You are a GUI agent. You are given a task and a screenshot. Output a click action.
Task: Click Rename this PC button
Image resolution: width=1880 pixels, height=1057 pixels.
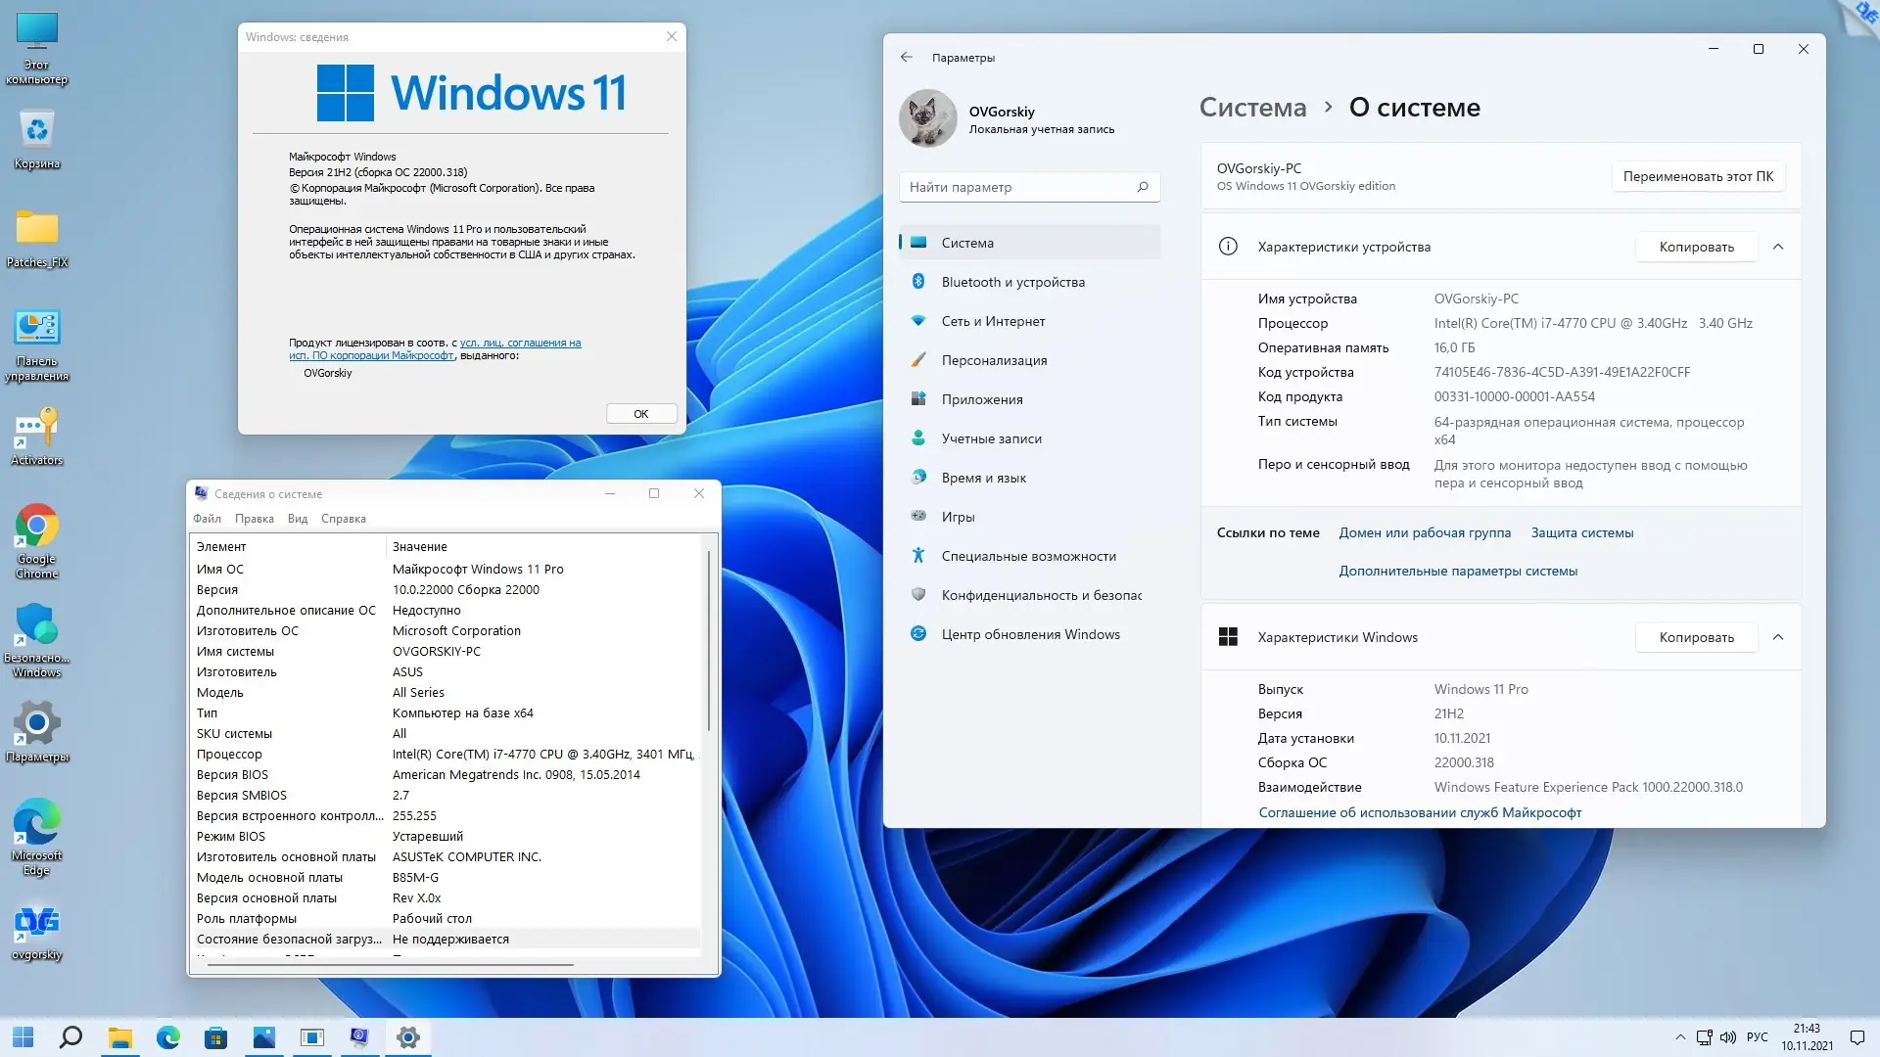1698,176
